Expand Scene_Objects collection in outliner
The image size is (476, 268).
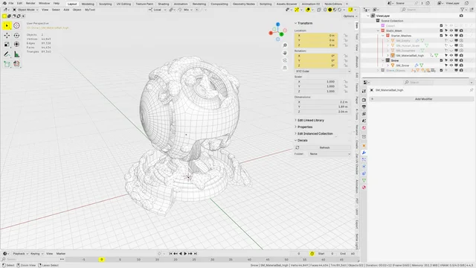tap(378, 71)
